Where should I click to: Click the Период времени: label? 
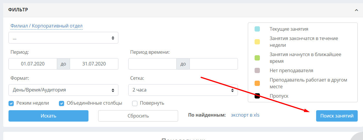coord(150,52)
